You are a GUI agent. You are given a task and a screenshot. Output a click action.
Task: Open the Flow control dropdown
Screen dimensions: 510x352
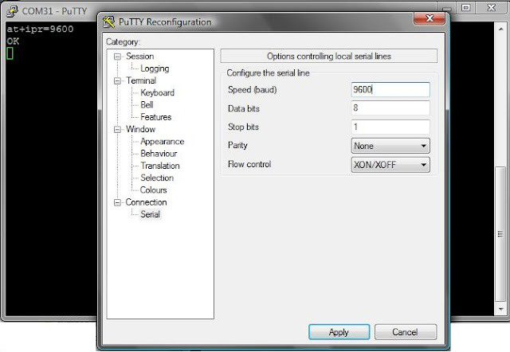(390, 165)
